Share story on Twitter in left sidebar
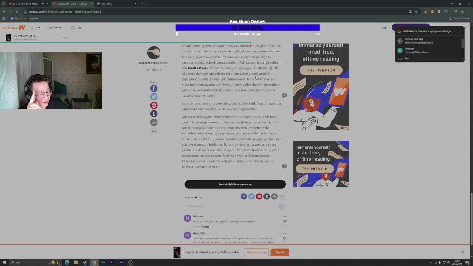Screen dimensions: 473x266 pyautogui.click(x=154, y=97)
